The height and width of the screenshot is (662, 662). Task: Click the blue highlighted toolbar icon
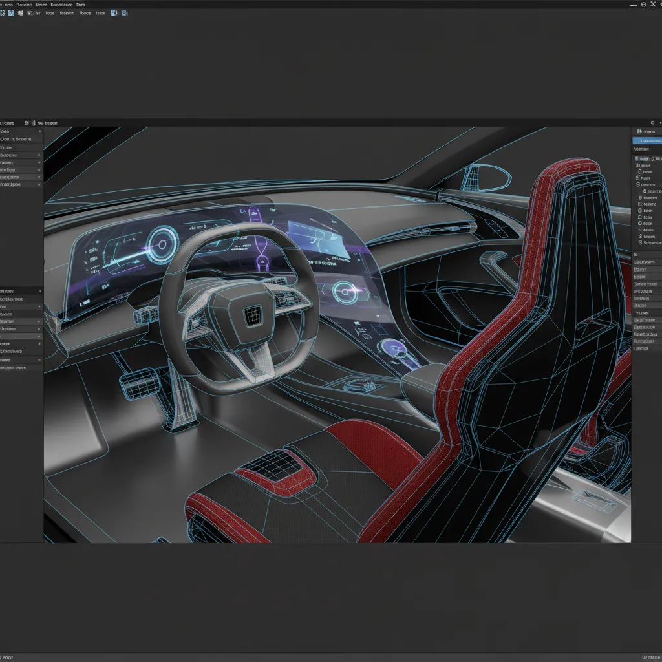[x=10, y=13]
